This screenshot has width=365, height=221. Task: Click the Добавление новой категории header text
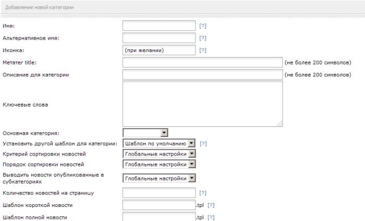[40, 7]
